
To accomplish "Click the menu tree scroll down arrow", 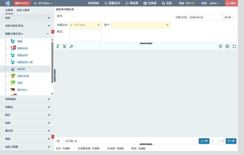I will tap(52, 94).
